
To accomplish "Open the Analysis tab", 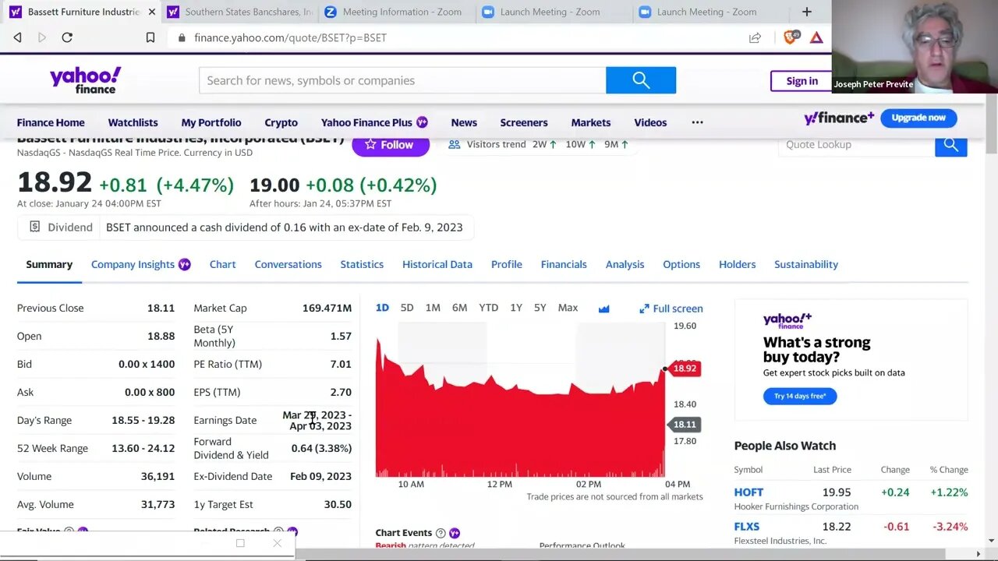I will coord(625,264).
